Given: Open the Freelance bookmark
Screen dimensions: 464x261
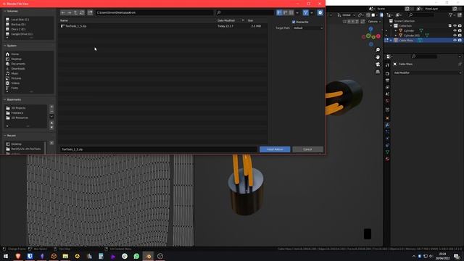Looking at the screenshot, I should [x=17, y=113].
